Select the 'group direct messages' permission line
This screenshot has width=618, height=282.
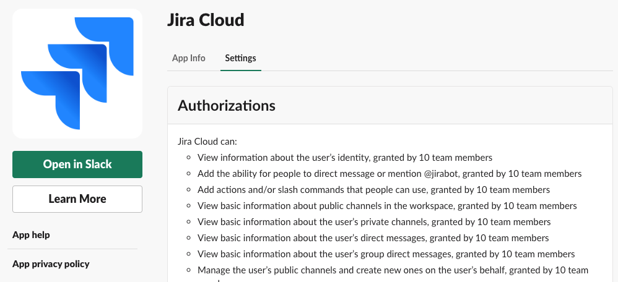click(386, 254)
